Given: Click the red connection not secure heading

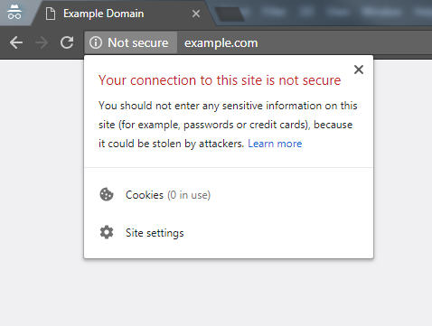Looking at the screenshot, I should (220, 80).
